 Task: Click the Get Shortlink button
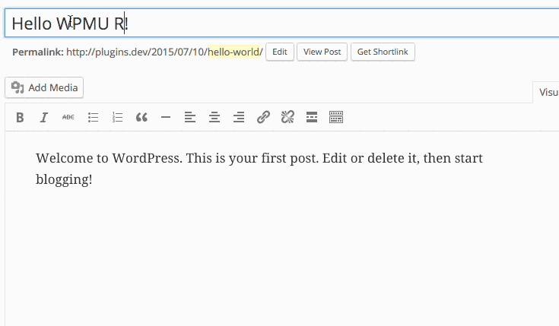pyautogui.click(x=383, y=52)
